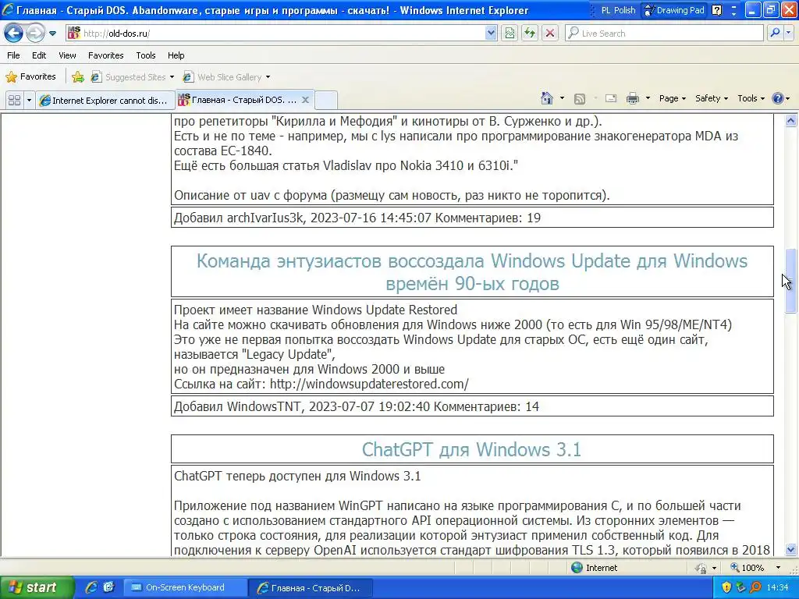The height and width of the screenshot is (599, 799).
Task: Open Drawing Pad in language bar
Action: pos(674,10)
